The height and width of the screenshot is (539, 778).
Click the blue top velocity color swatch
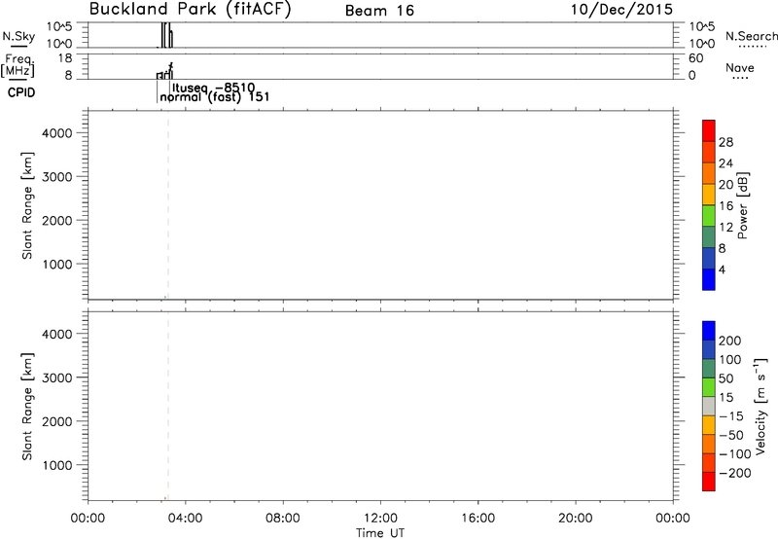(709, 331)
